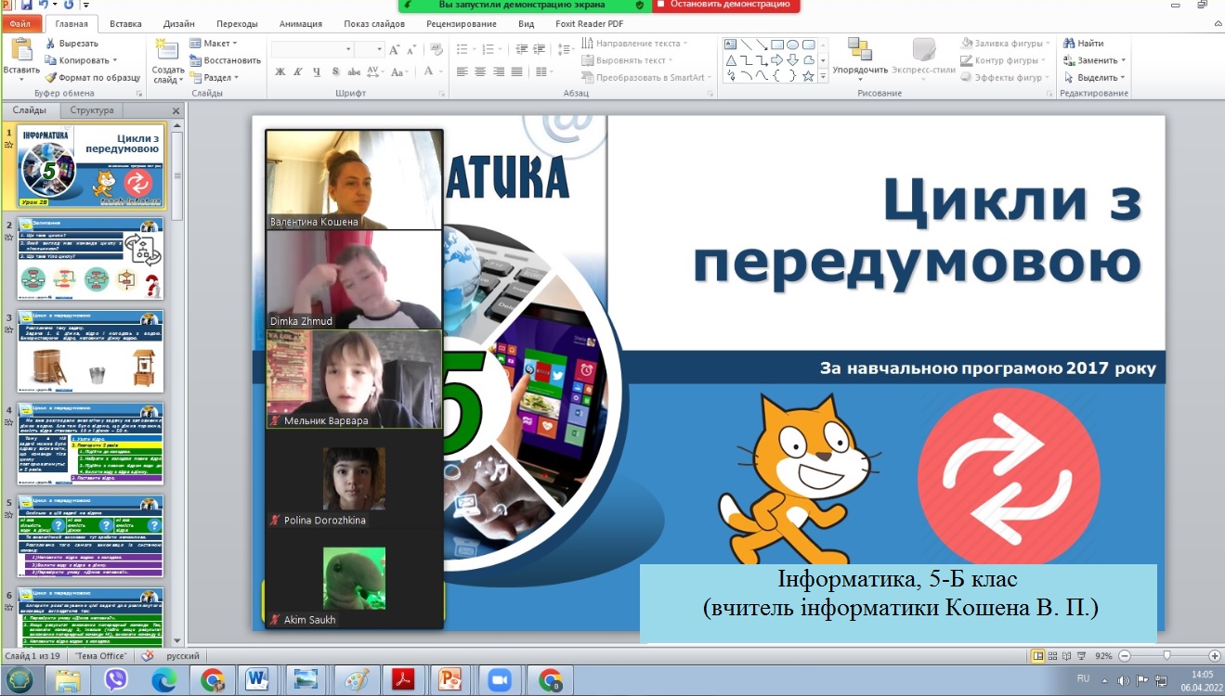Image resolution: width=1225 pixels, height=696 pixels.
Task: Click the Restore (Восстановить) slide button
Action: coord(225,60)
